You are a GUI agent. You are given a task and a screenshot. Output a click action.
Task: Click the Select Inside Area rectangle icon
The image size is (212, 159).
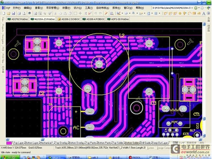click(75, 14)
